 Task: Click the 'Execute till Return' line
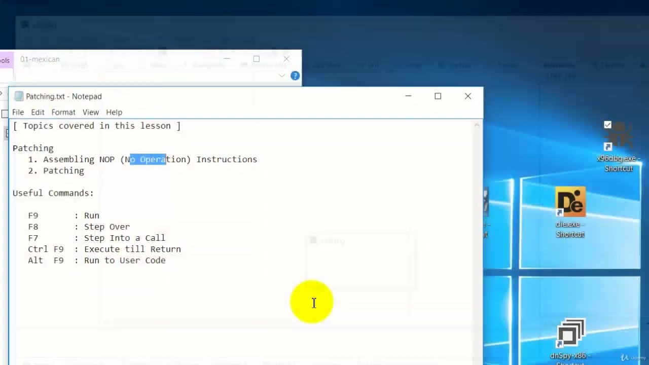(132, 249)
